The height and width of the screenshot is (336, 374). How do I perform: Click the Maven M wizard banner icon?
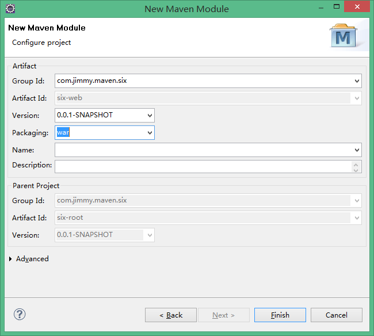click(344, 36)
